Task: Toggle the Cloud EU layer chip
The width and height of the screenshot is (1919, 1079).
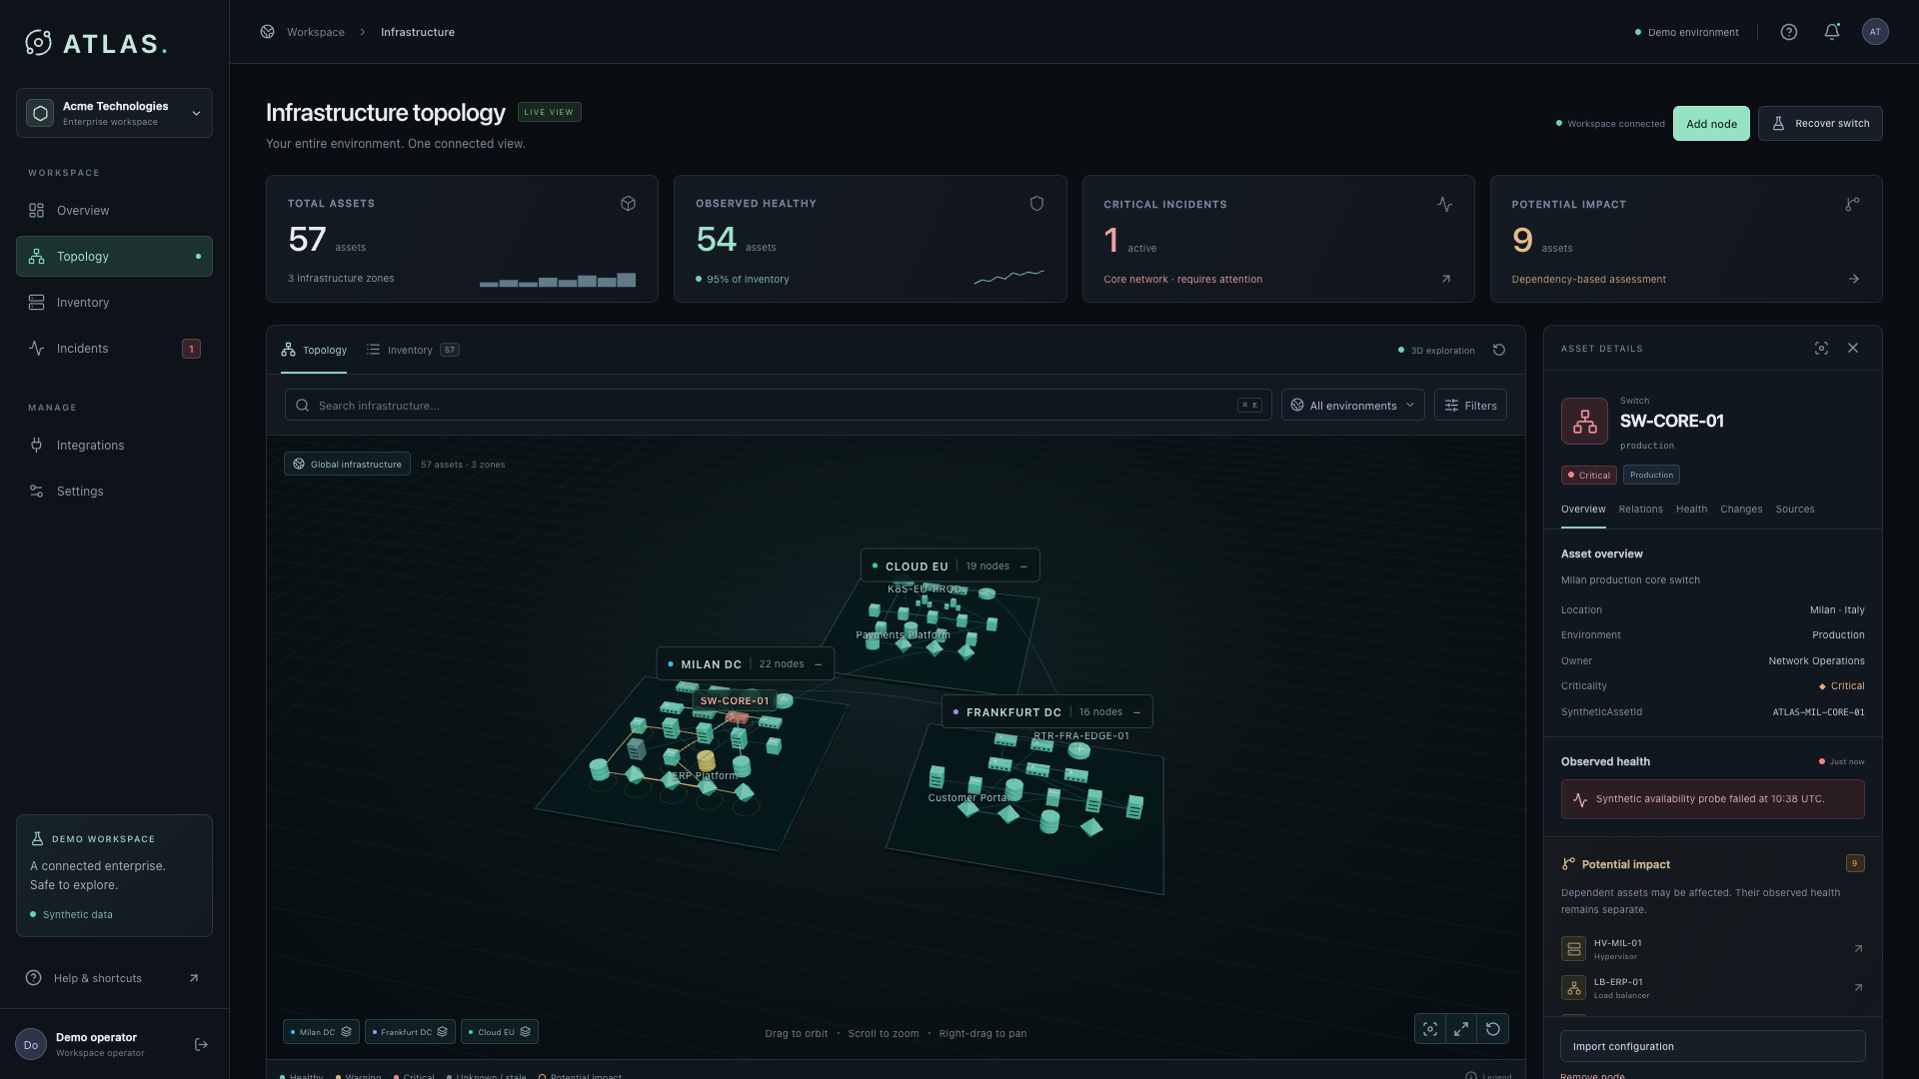Action: (x=500, y=1032)
